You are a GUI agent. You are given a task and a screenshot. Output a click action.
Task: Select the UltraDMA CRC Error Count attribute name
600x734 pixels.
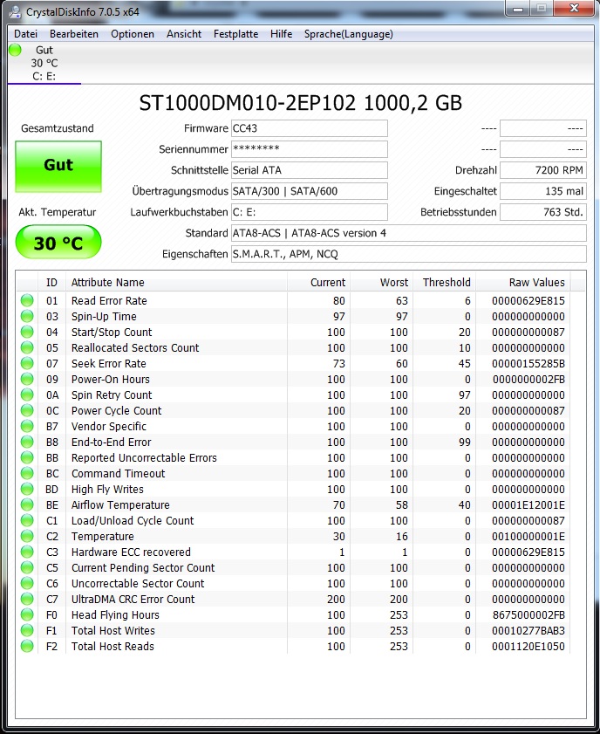[x=133, y=600]
